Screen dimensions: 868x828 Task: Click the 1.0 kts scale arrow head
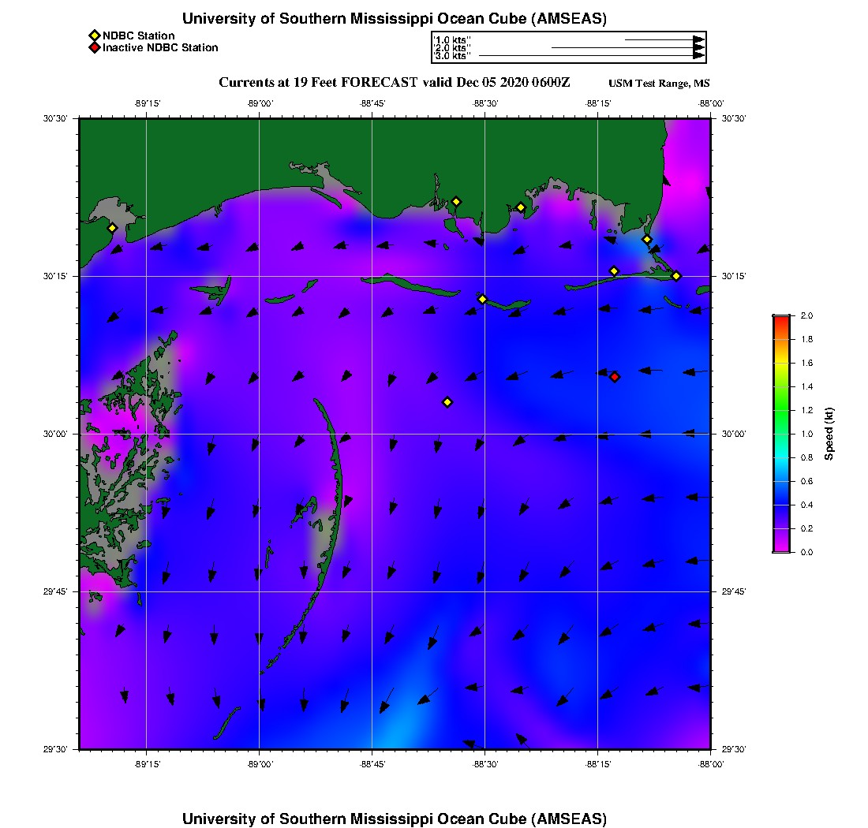point(698,39)
